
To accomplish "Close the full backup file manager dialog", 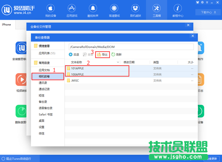I will [188, 25].
